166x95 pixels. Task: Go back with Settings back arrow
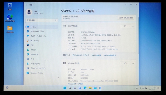tap(26, 5)
